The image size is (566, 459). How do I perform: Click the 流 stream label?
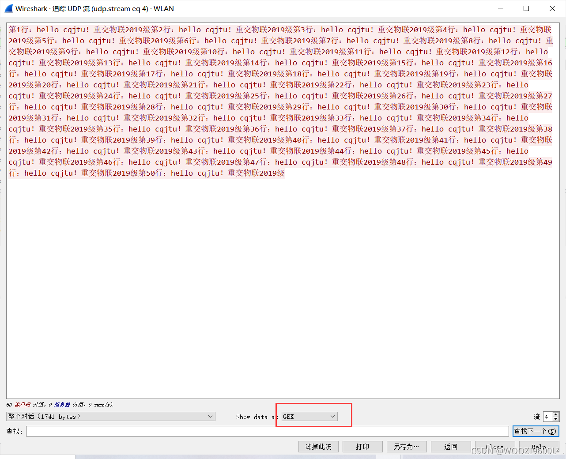[x=537, y=417]
